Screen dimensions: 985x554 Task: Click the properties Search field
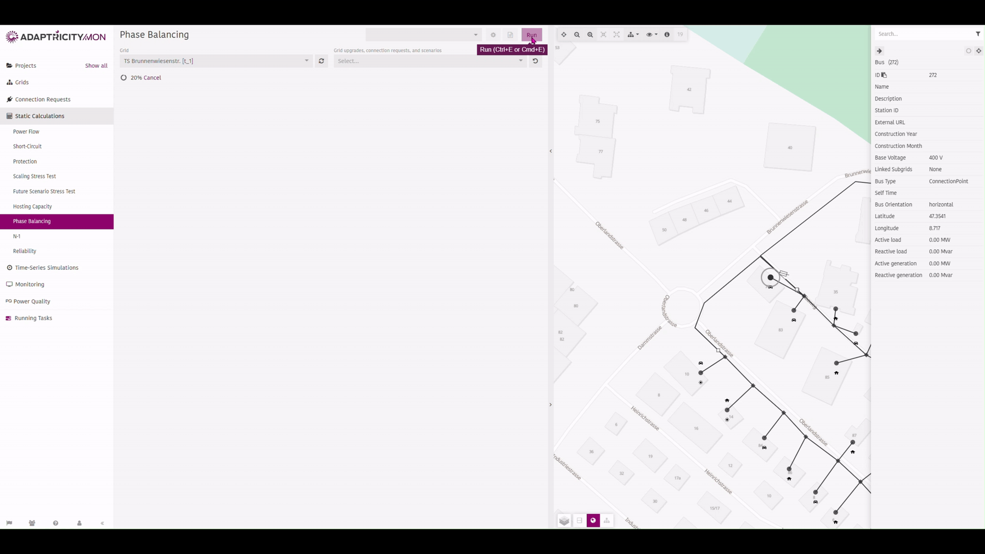click(923, 34)
